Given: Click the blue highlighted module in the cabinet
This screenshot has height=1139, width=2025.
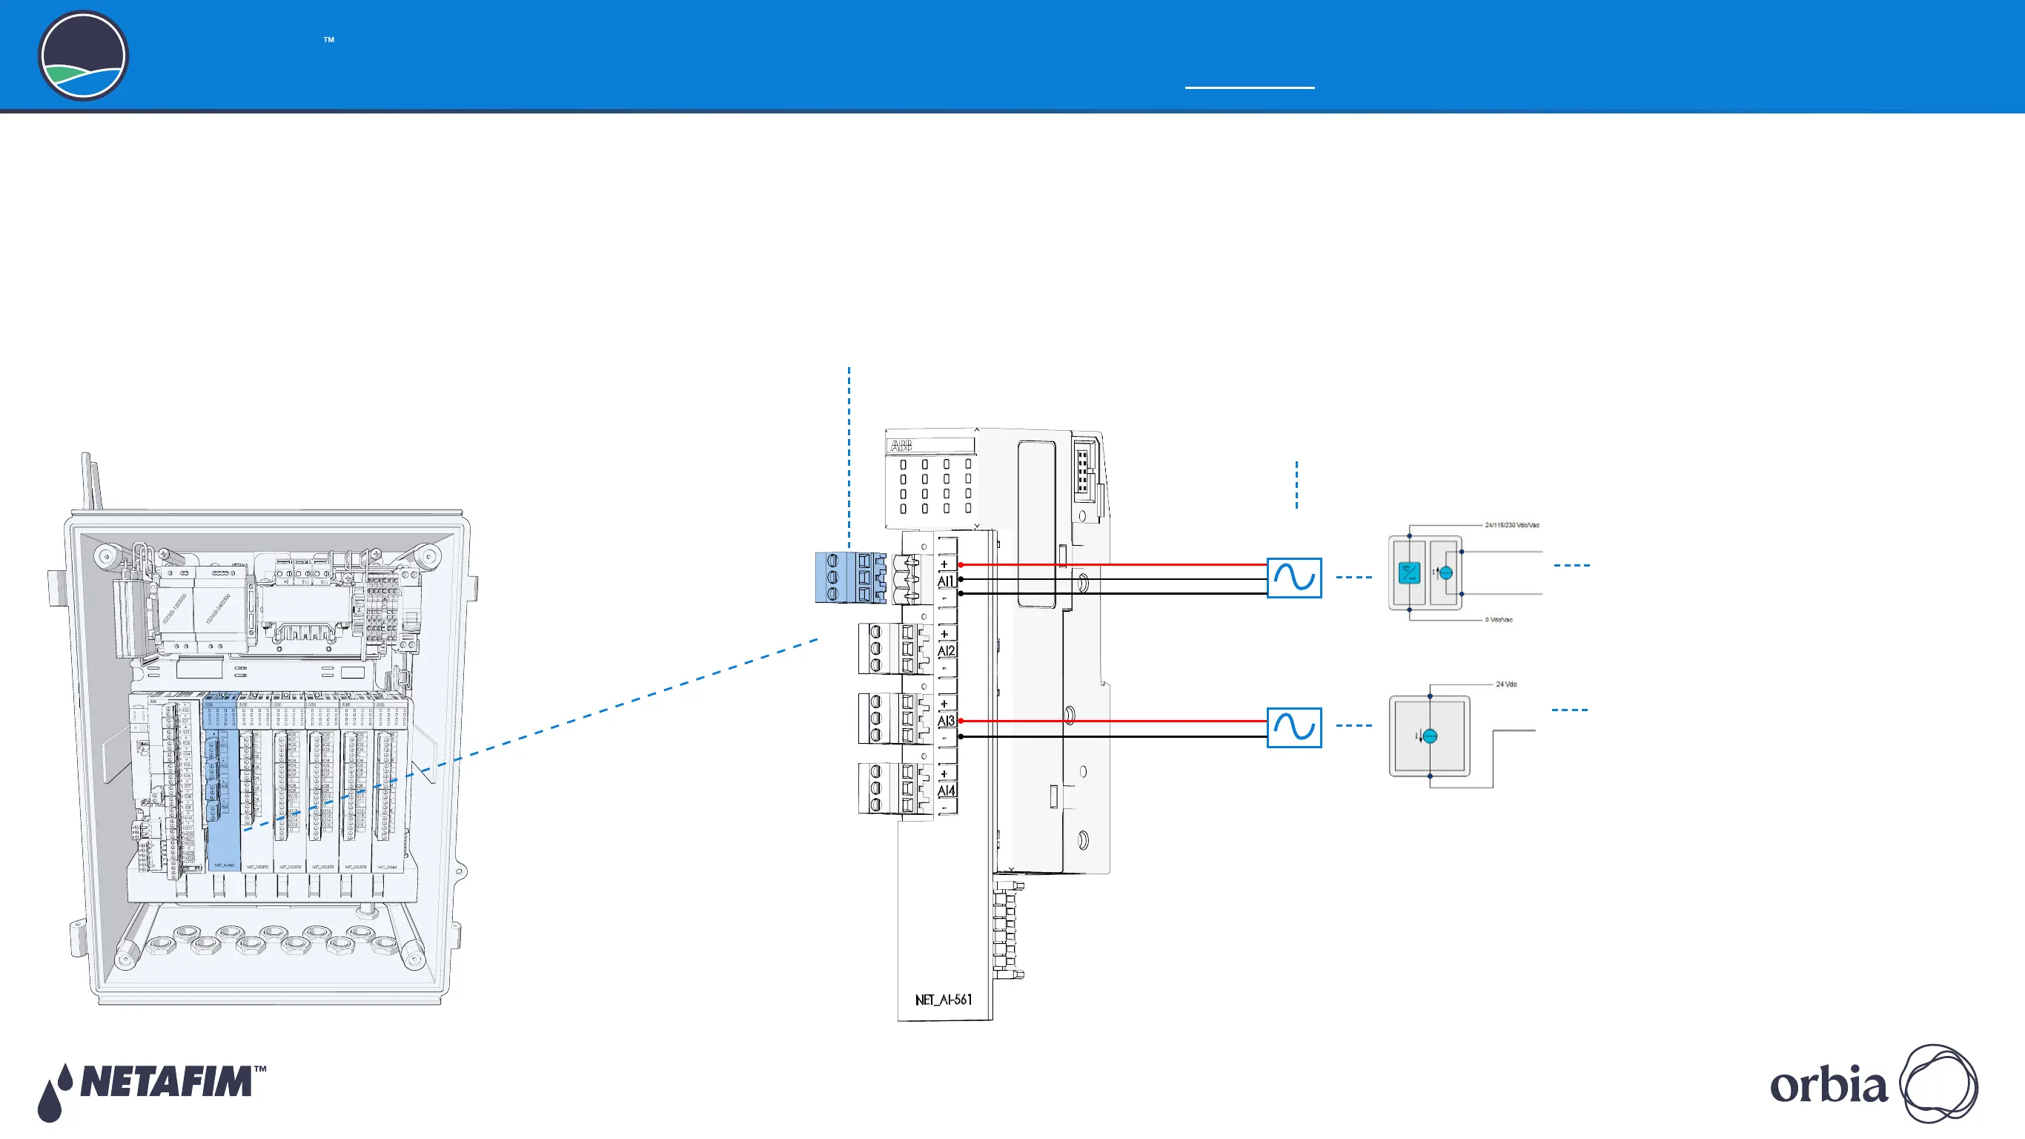Looking at the screenshot, I should (222, 782).
